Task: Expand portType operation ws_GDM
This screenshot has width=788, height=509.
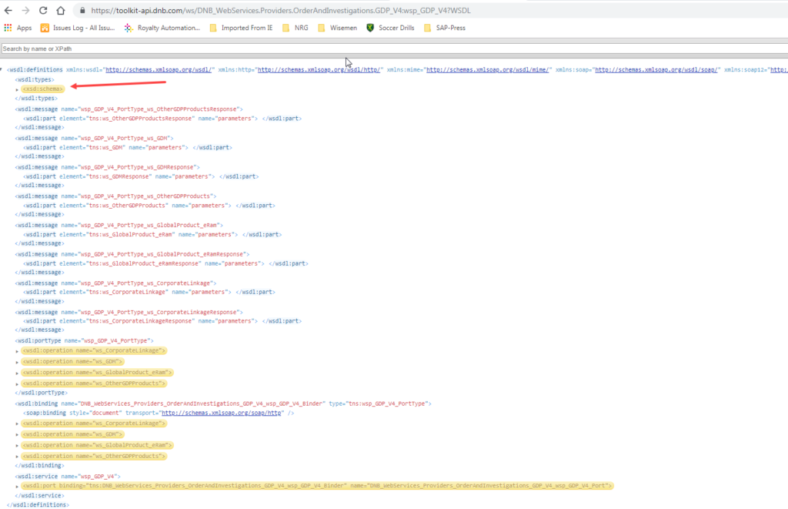Action: click(17, 362)
